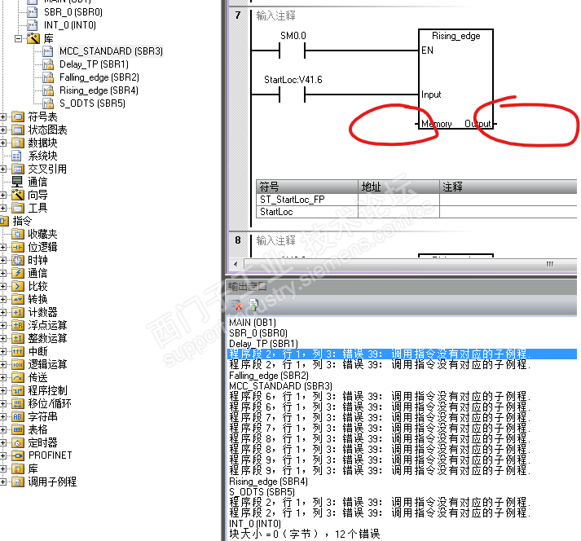
Task: Click network 7's 输入注释 comment field
Action: click(276, 15)
